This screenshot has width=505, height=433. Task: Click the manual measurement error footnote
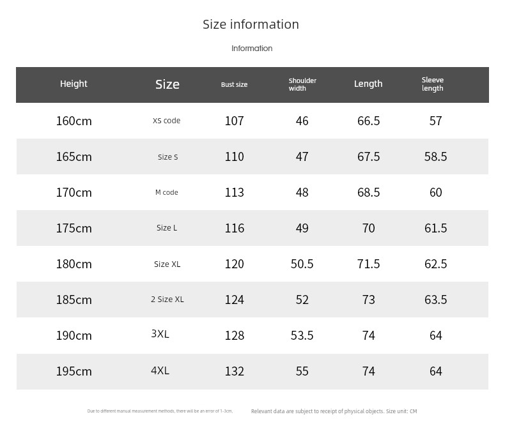pyautogui.click(x=160, y=411)
